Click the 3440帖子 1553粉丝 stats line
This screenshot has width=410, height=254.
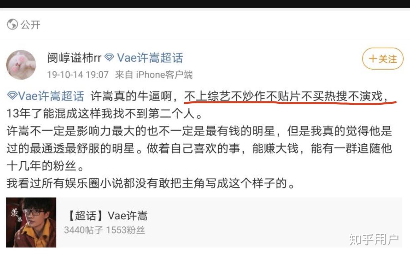105,230
